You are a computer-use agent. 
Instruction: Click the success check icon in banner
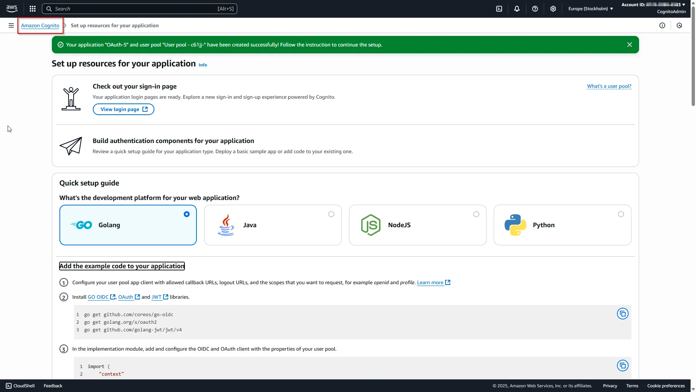[x=61, y=45]
